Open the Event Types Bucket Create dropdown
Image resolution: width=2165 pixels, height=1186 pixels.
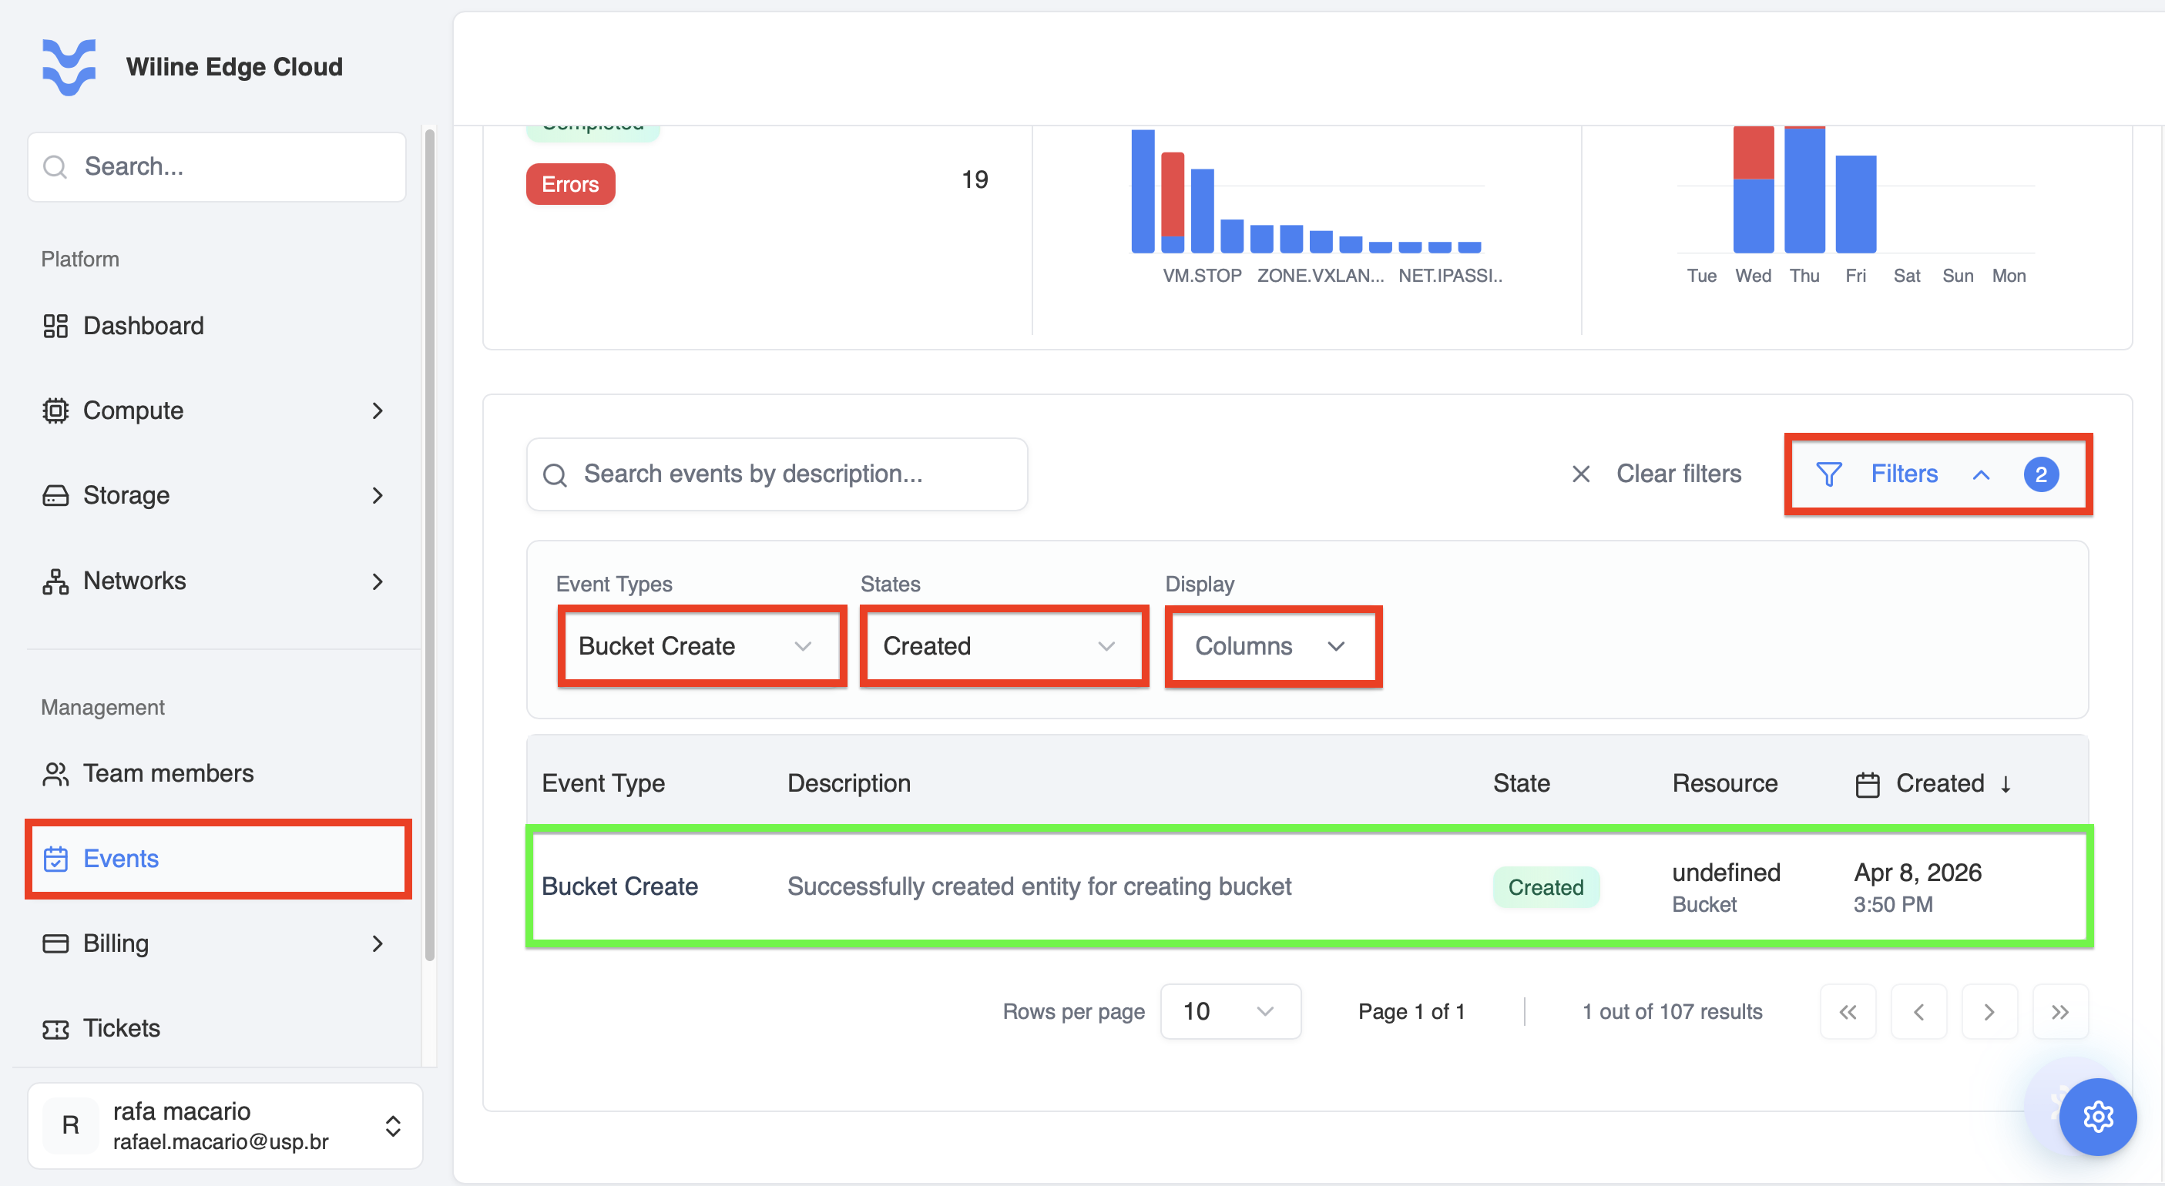(702, 646)
